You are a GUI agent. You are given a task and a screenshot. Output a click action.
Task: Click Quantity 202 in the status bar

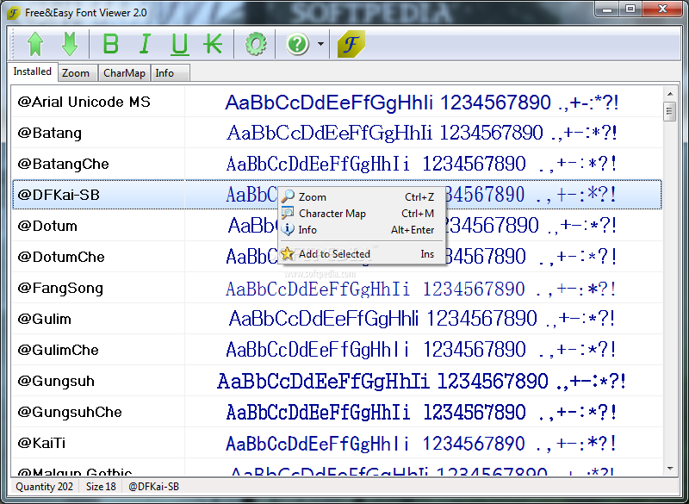(45, 487)
